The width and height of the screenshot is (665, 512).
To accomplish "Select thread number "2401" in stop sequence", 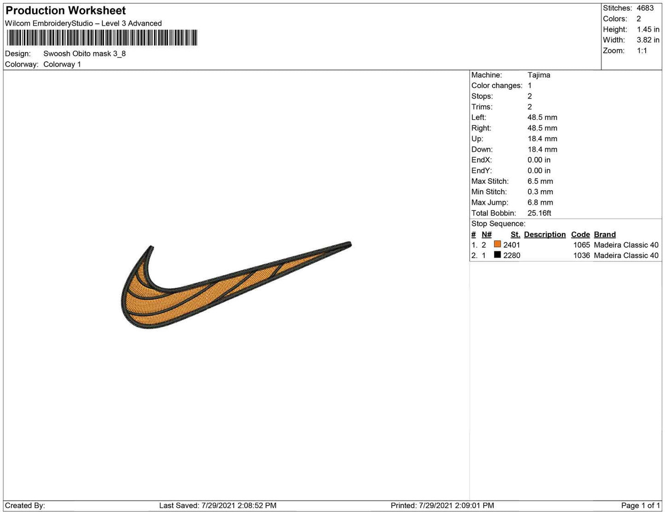I will (512, 245).
